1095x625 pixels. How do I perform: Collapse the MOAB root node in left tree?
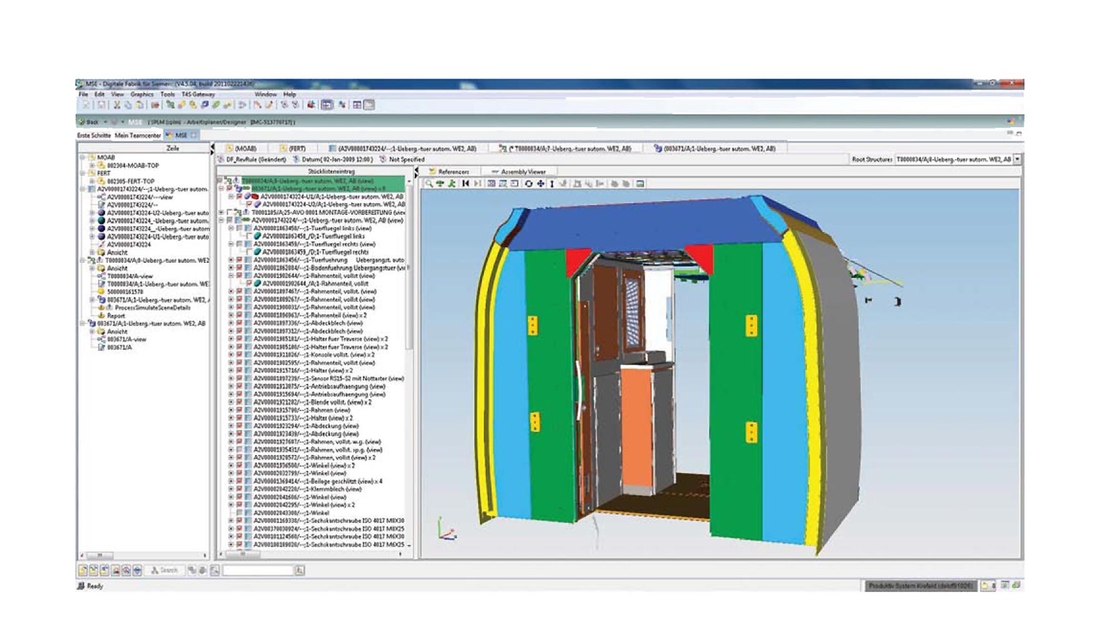pyautogui.click(x=83, y=157)
